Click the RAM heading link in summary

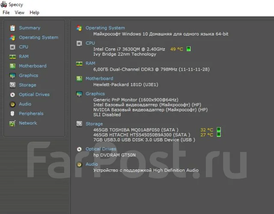(x=90, y=63)
